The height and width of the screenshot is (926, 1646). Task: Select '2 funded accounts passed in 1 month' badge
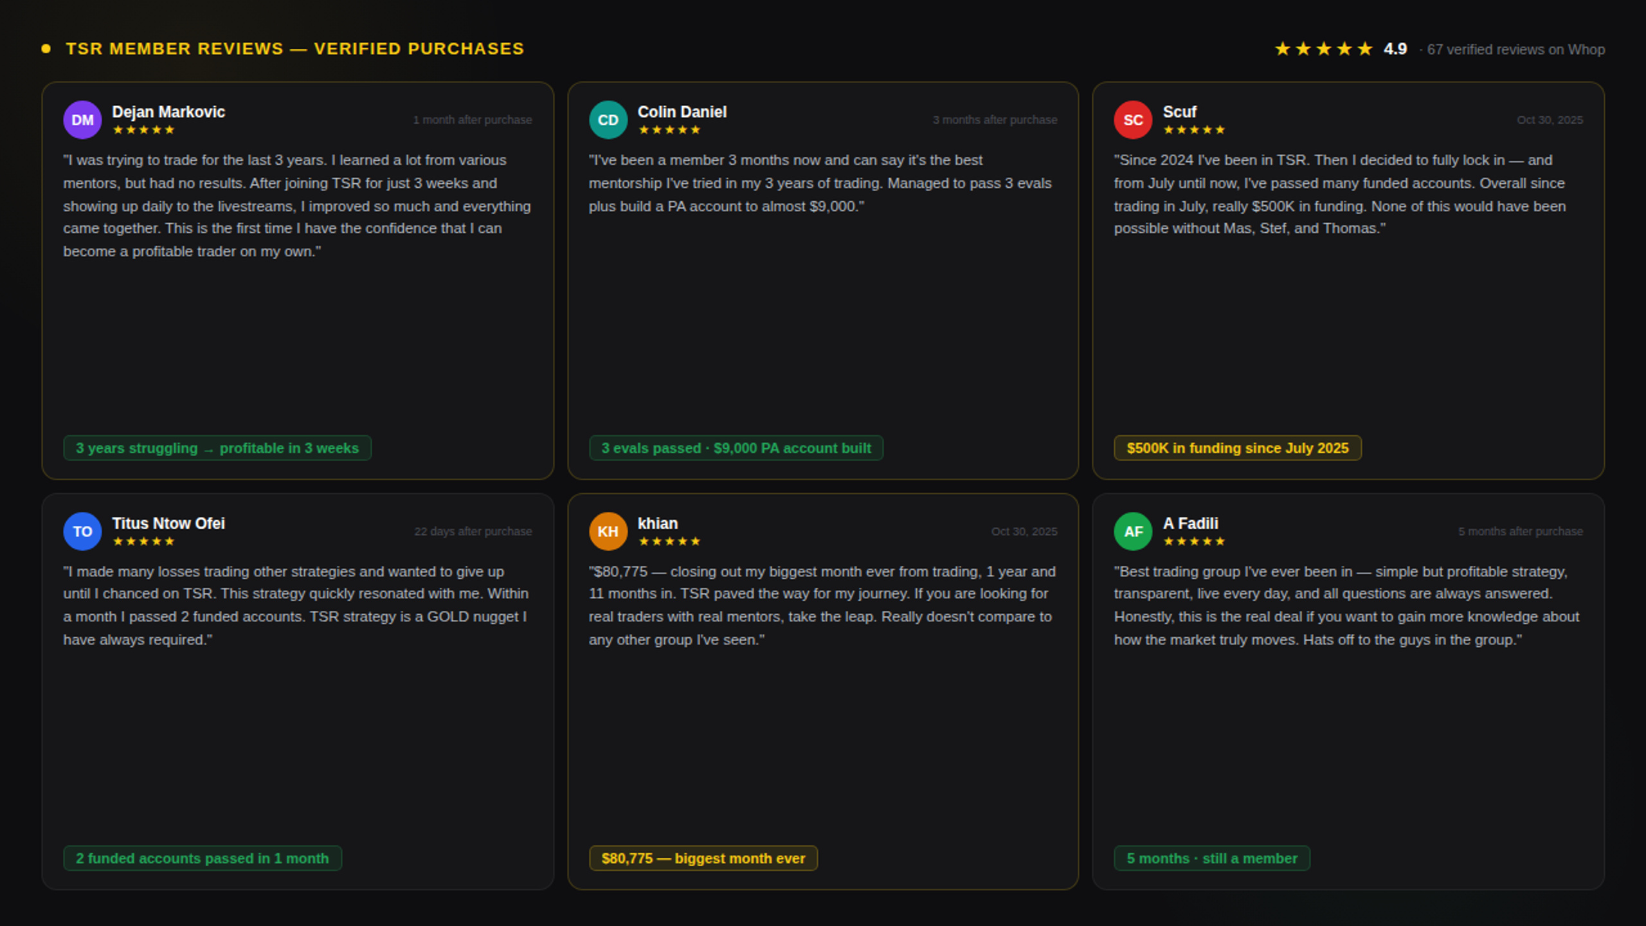click(x=203, y=858)
